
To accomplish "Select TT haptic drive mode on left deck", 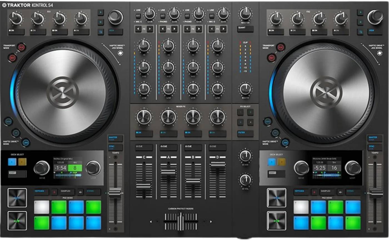I will click(16, 133).
